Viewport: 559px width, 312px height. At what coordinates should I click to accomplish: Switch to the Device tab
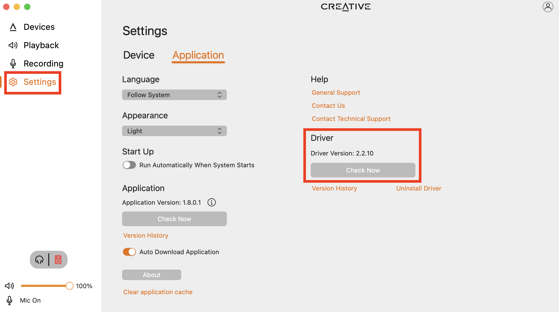point(139,55)
